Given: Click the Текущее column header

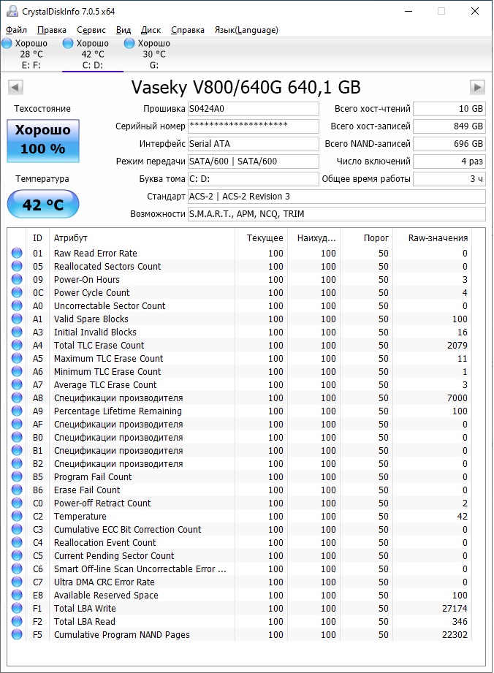Looking at the screenshot, I should (261, 237).
